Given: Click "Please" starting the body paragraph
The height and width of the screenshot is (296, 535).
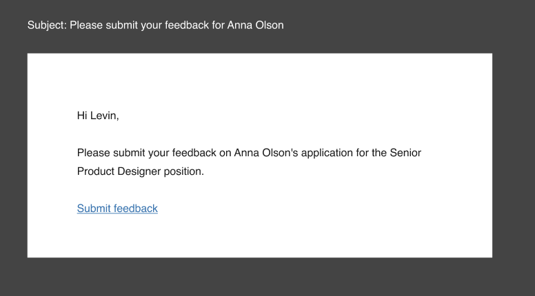Looking at the screenshot, I should click(x=93, y=153).
